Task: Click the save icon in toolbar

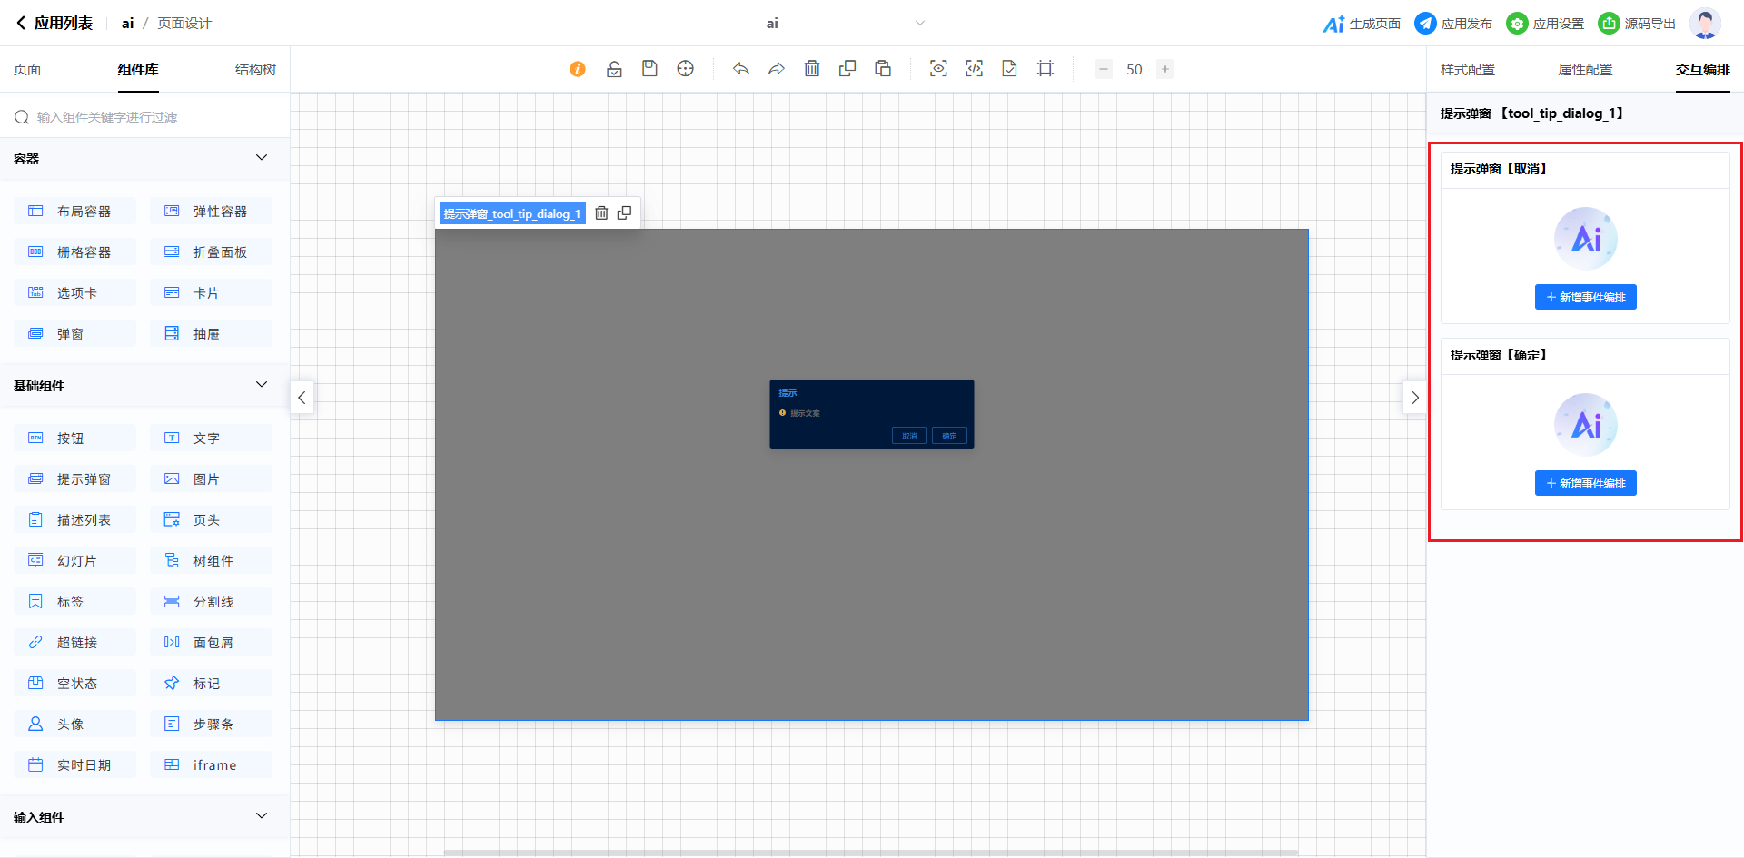Action: coord(649,69)
